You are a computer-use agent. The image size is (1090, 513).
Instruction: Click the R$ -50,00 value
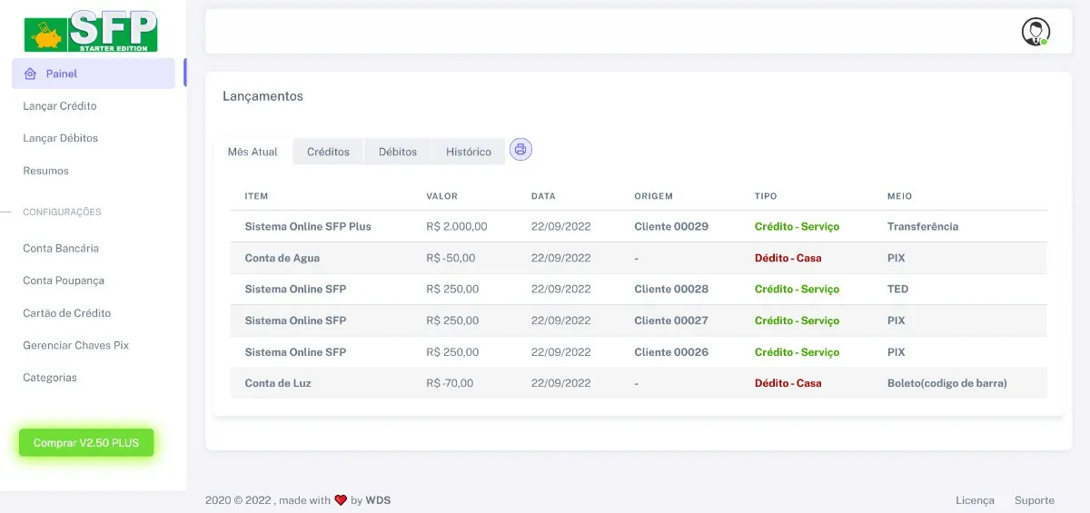tap(451, 258)
